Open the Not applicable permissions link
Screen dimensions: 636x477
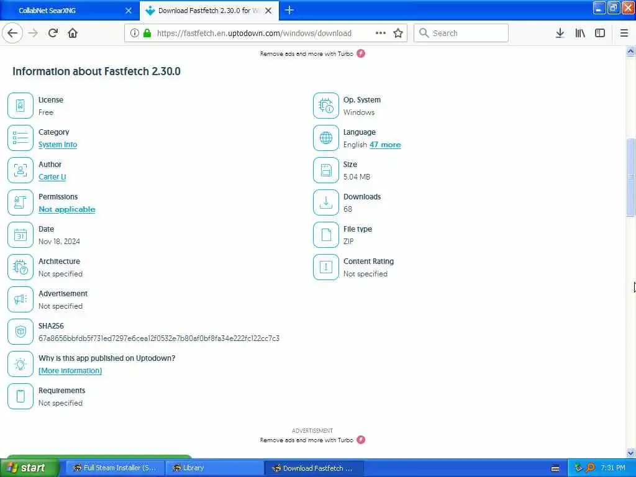coord(67,209)
